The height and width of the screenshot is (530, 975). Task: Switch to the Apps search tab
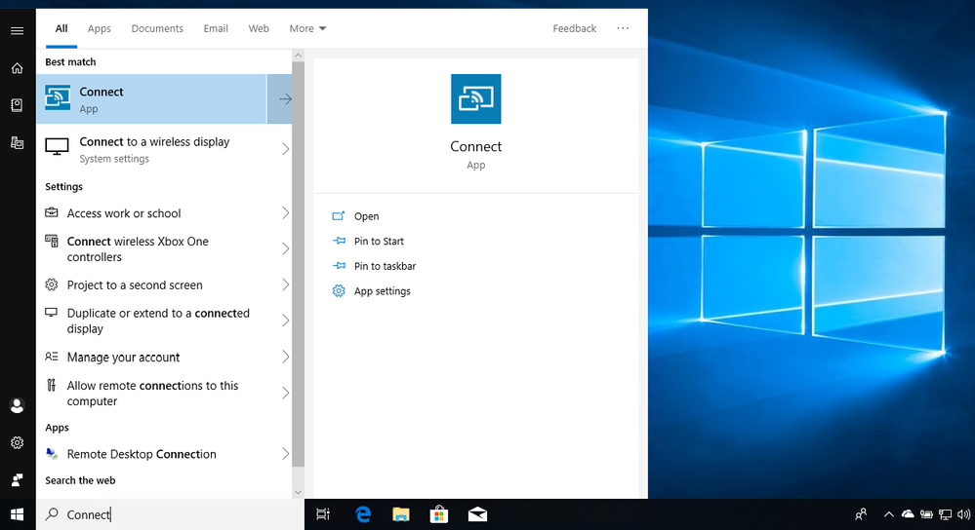tap(99, 28)
